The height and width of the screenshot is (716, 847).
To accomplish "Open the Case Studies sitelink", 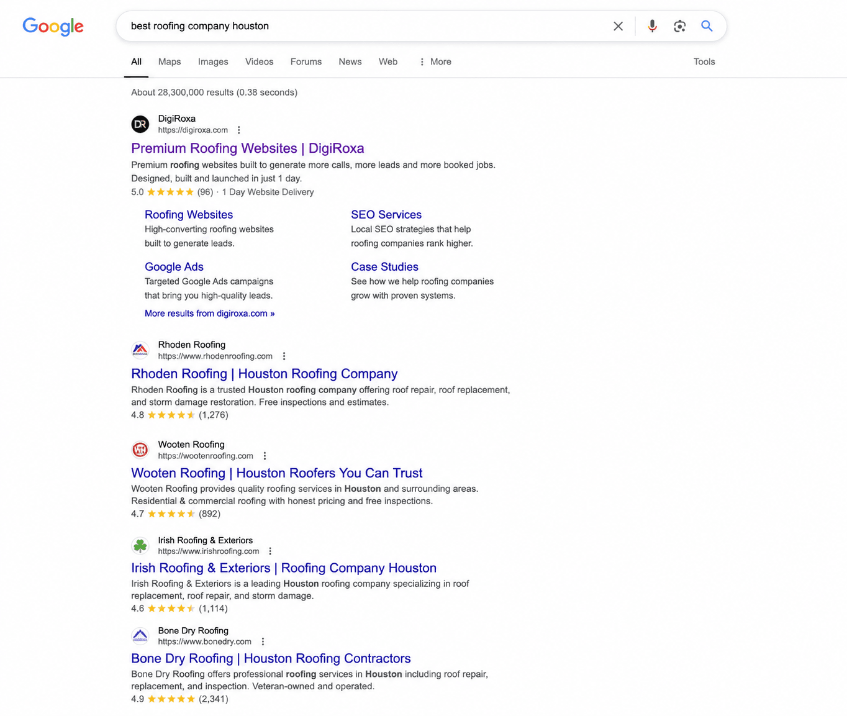I will 384,267.
